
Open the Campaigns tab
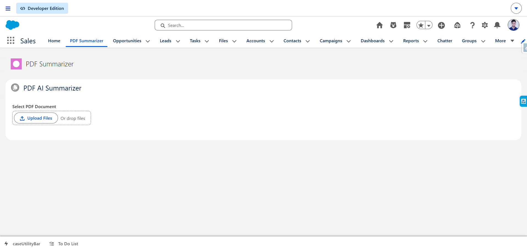[x=331, y=41]
